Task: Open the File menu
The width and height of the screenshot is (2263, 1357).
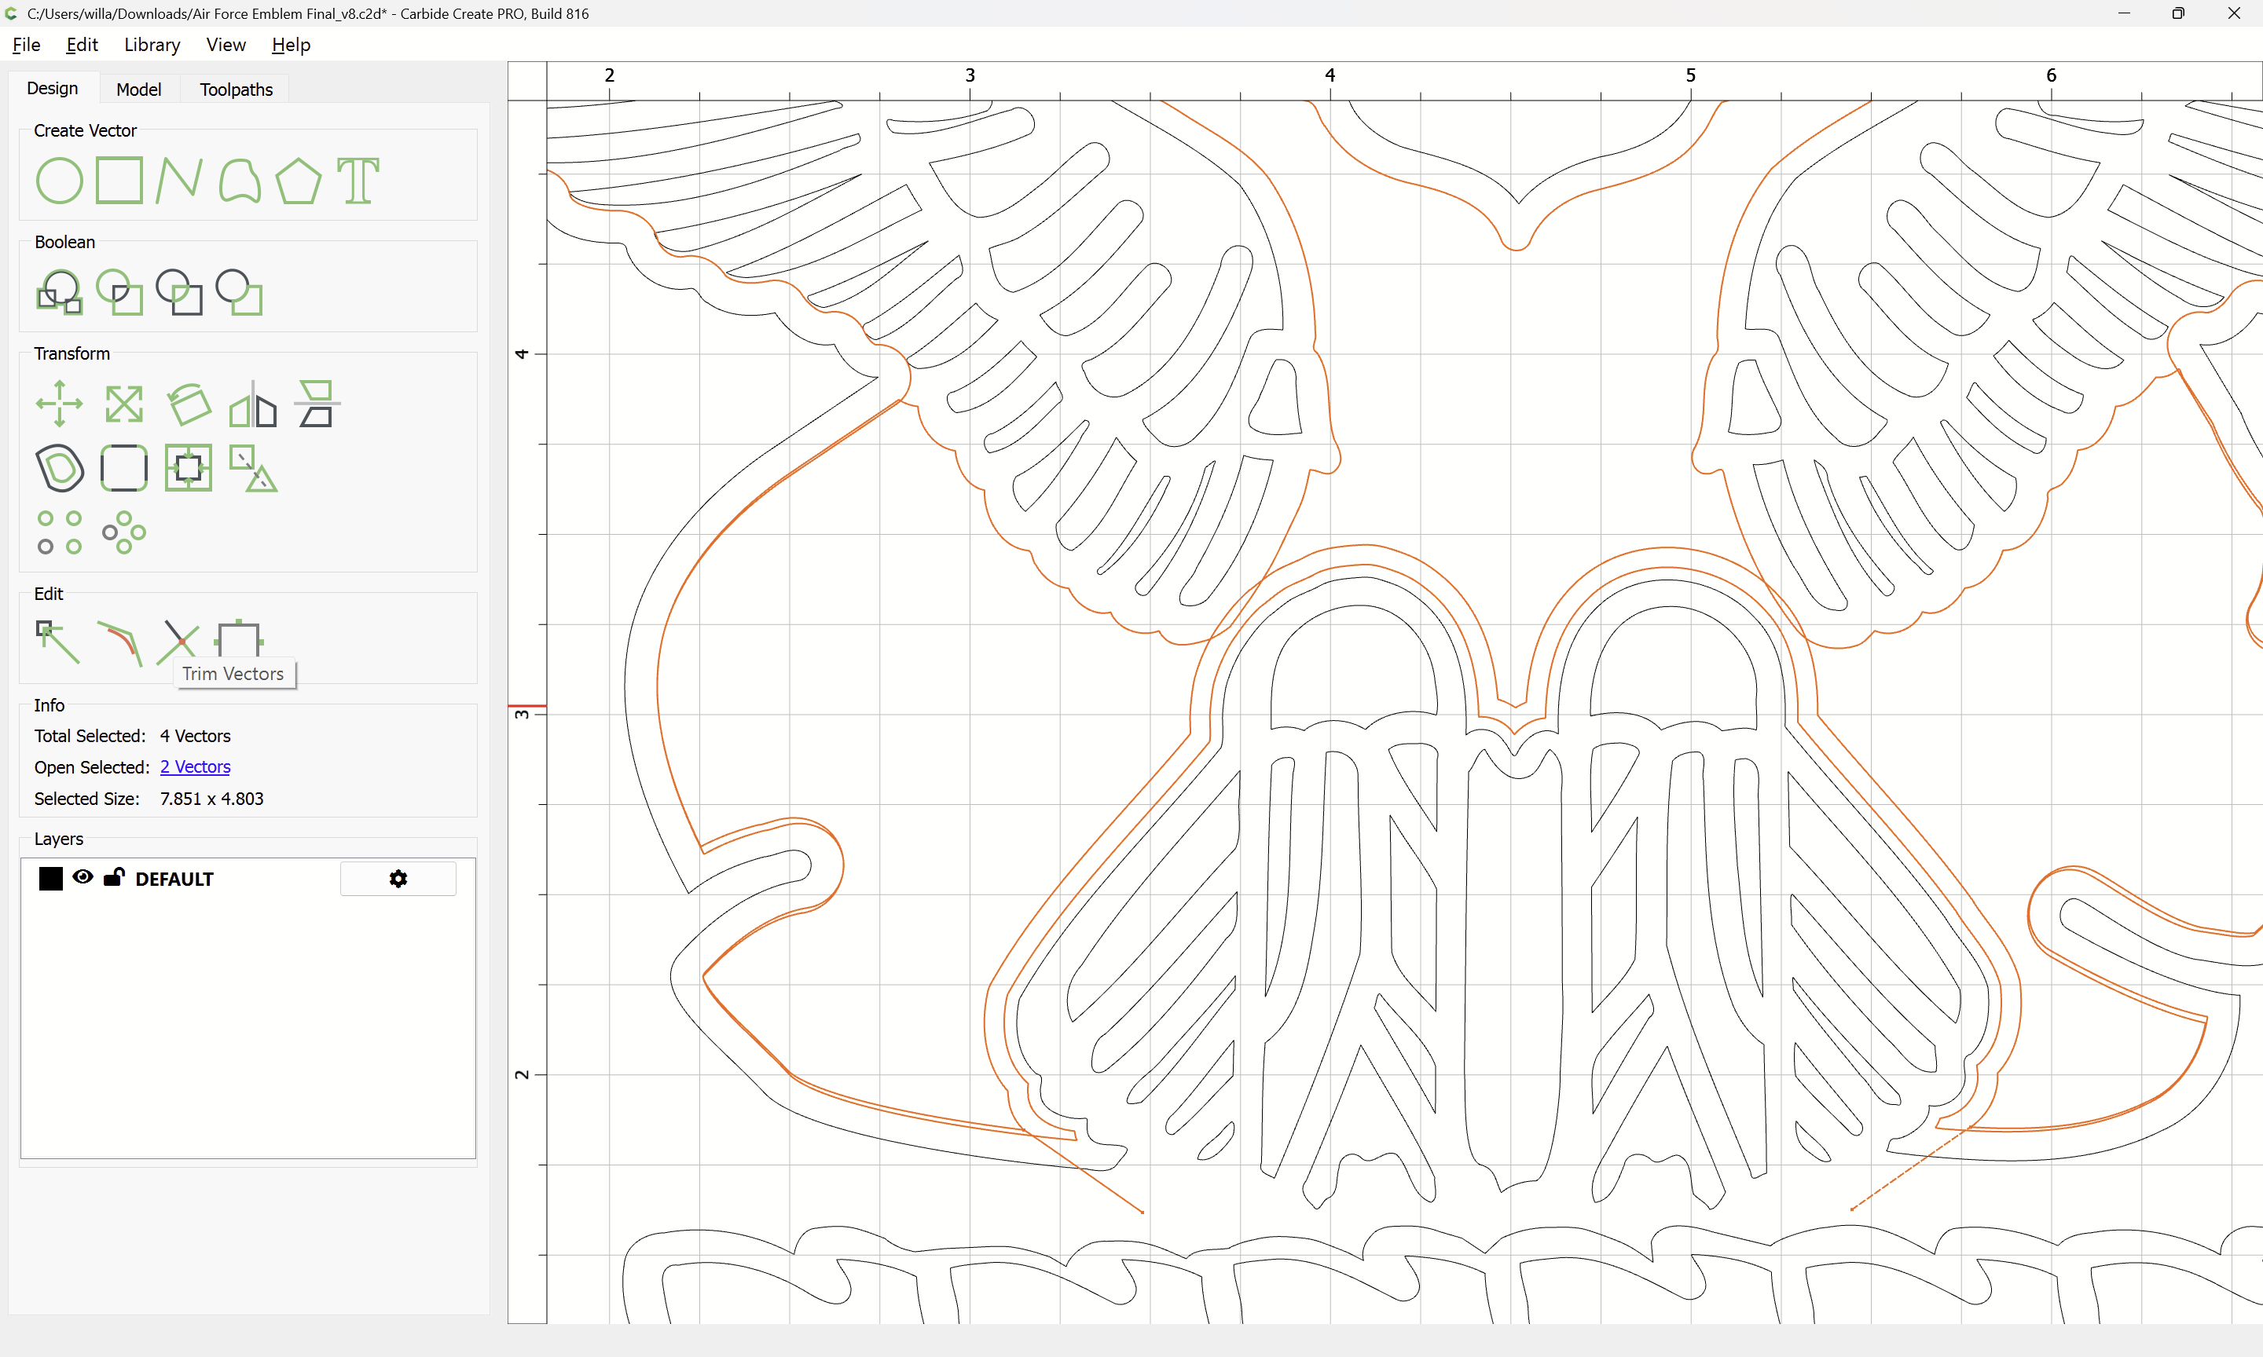Action: (x=27, y=44)
